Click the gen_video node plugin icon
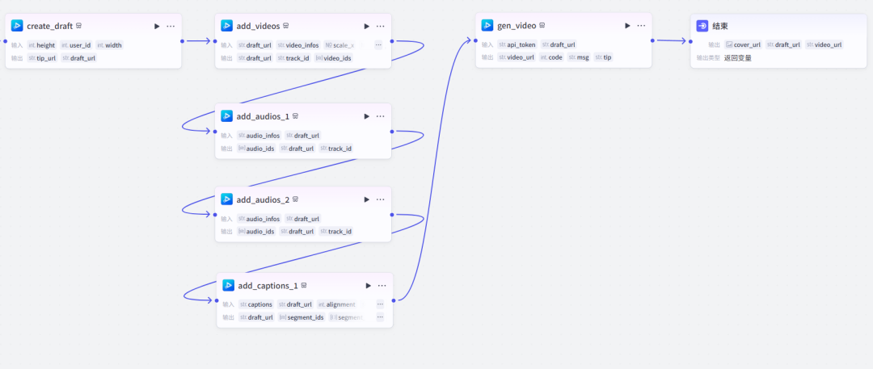This screenshot has height=369, width=873. coord(487,25)
